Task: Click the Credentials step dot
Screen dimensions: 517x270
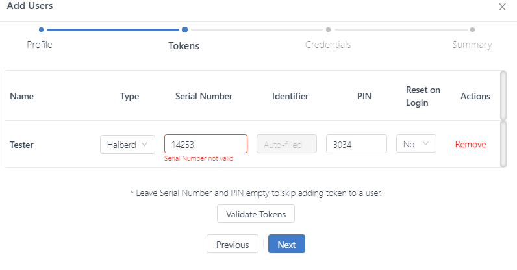Action: [329, 29]
